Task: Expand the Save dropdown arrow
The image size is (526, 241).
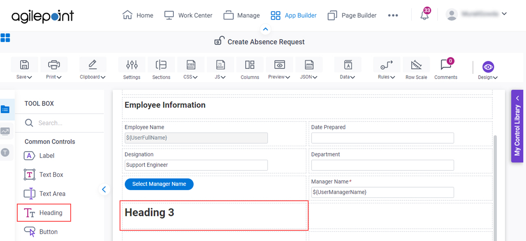Action: pos(30,77)
